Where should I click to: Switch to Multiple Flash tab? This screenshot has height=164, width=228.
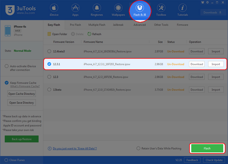tap(97, 25)
